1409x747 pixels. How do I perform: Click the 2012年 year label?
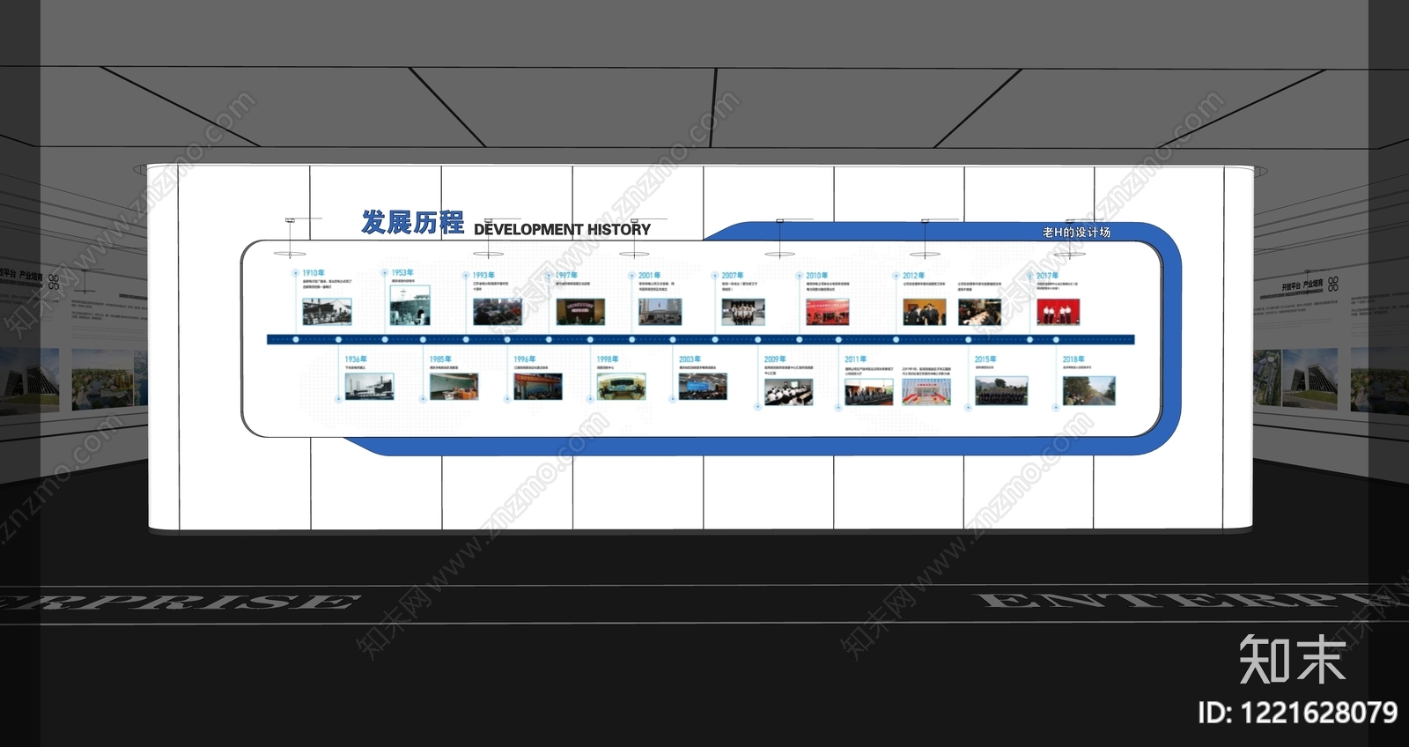pos(913,276)
